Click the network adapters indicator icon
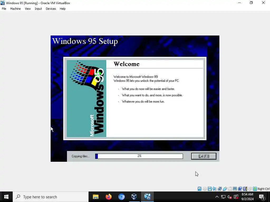 click(220, 189)
